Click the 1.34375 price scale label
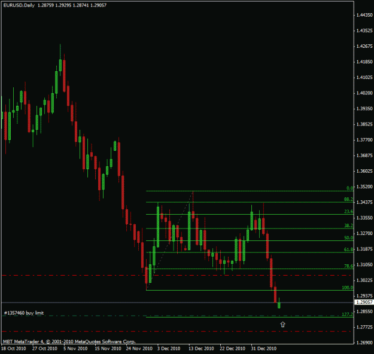374x354 pixels. pos(364,202)
